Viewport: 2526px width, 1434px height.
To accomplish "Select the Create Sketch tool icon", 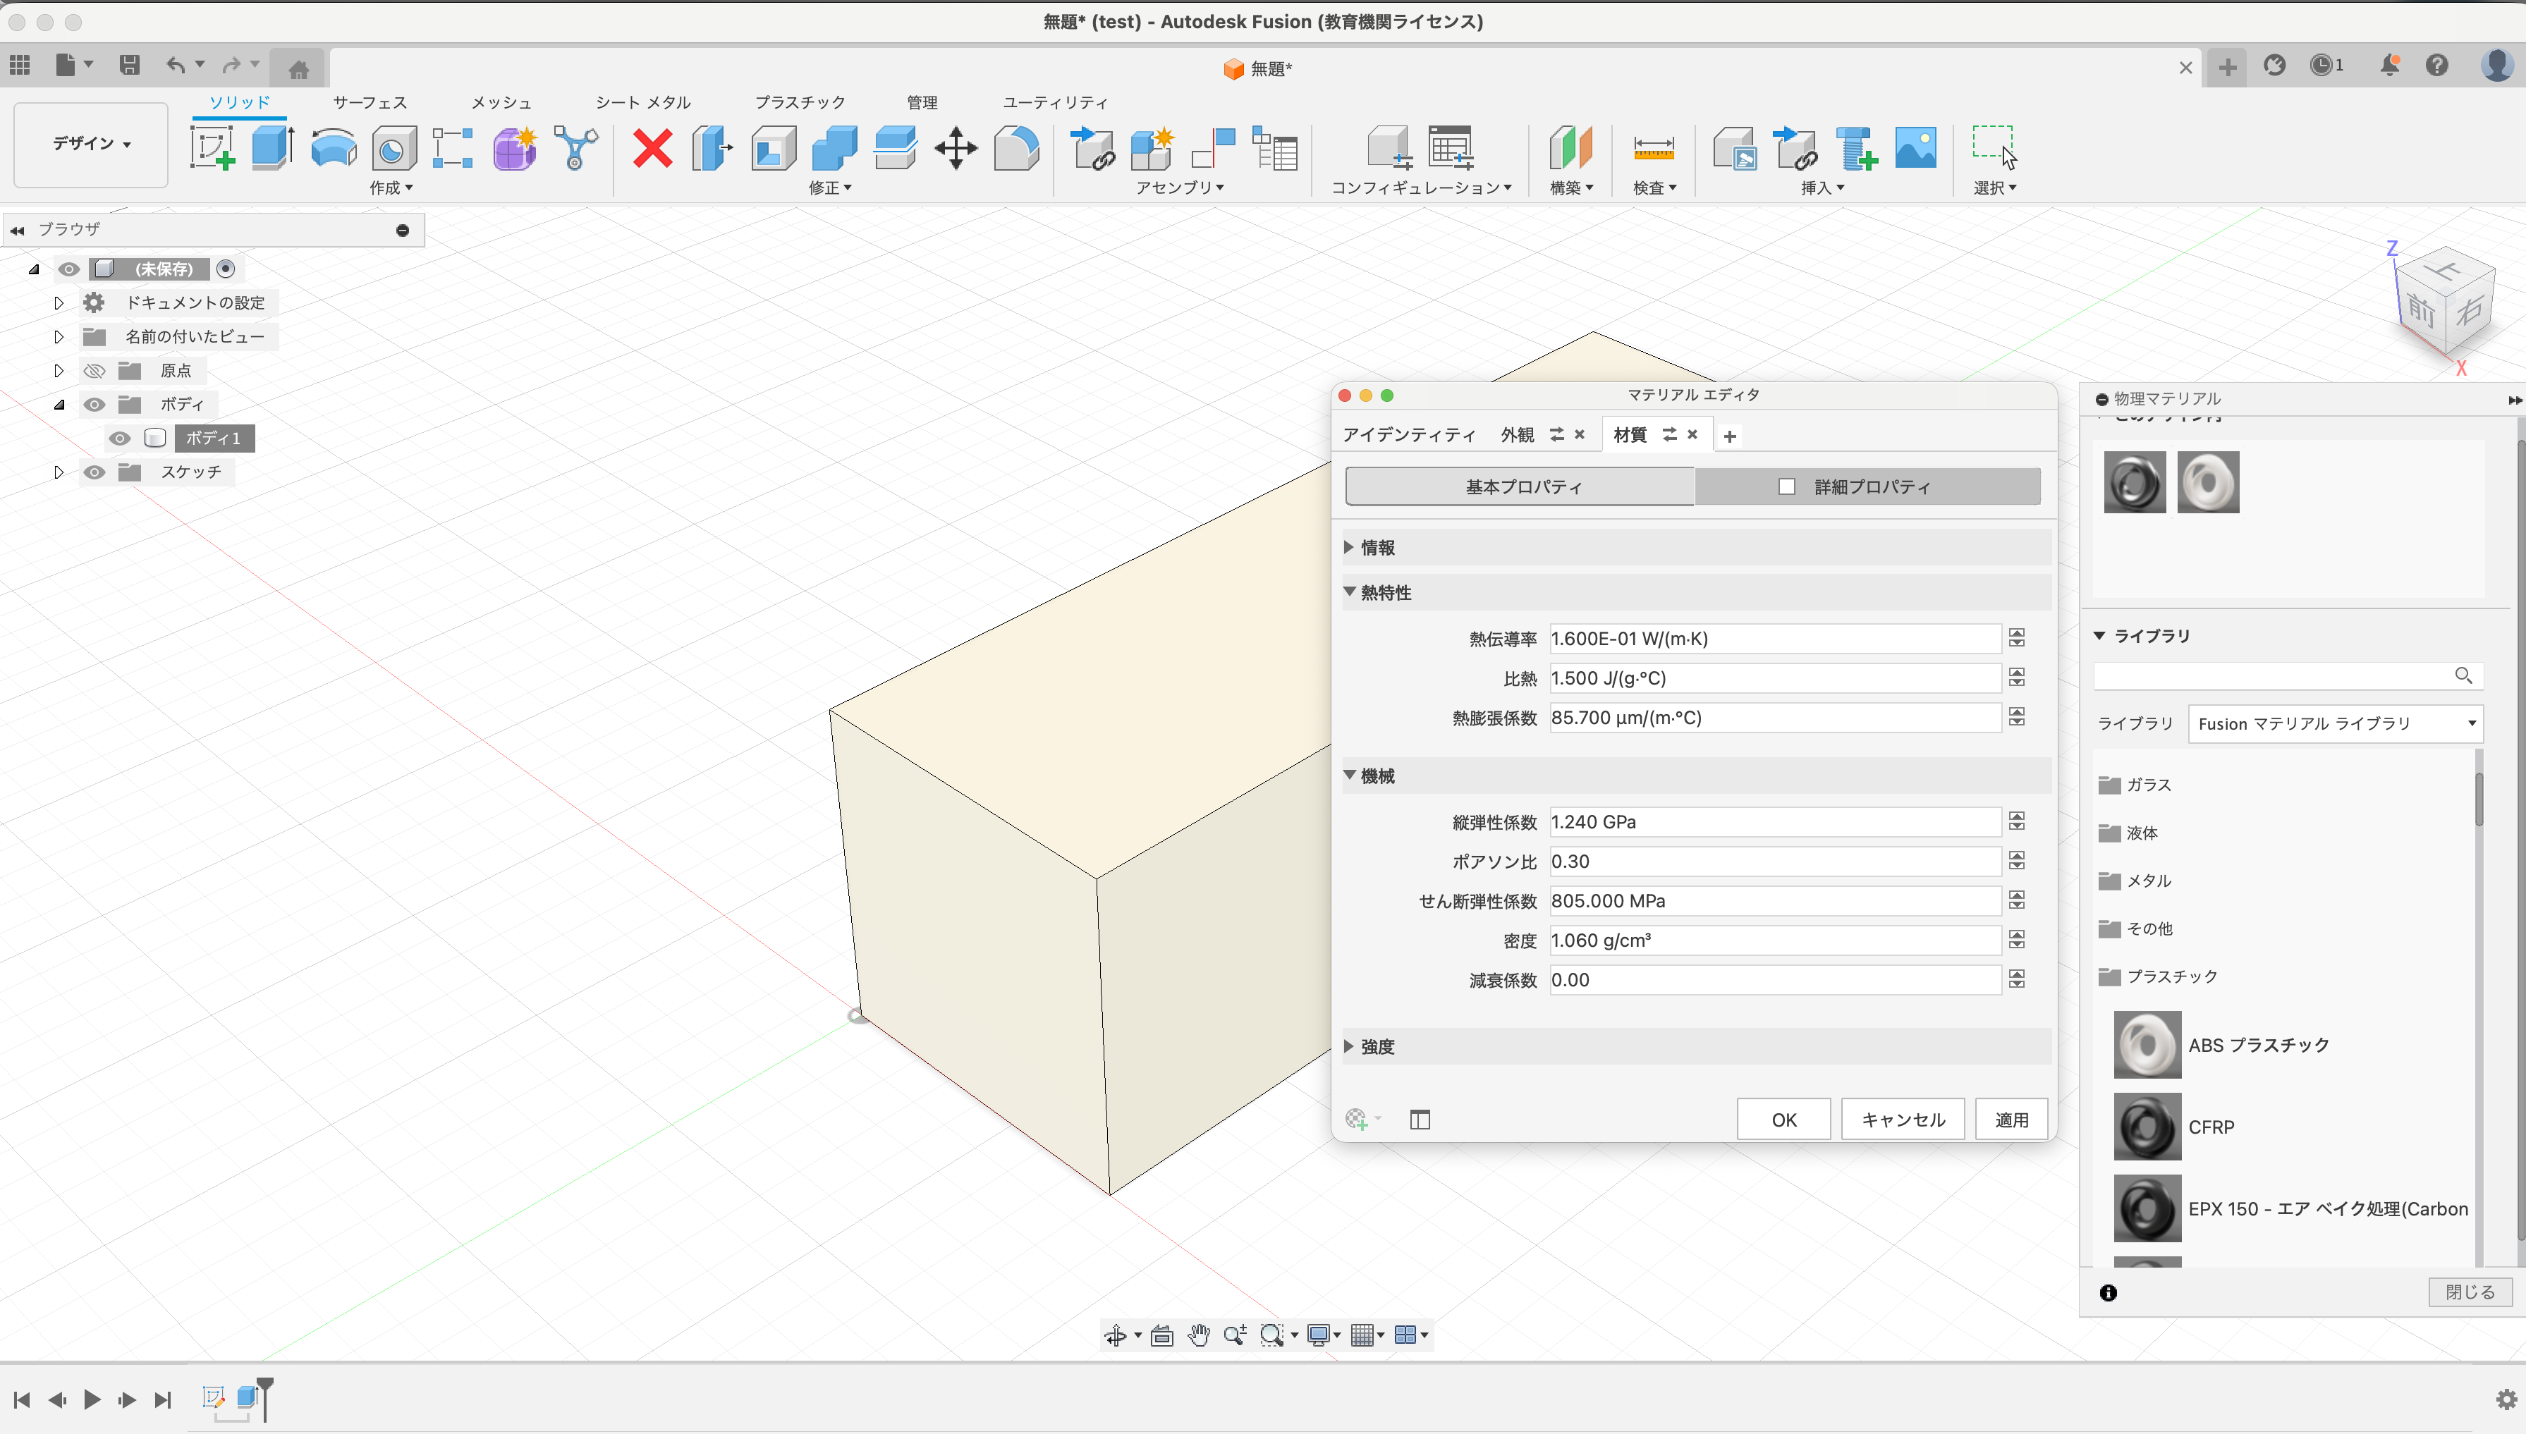I will (x=212, y=148).
